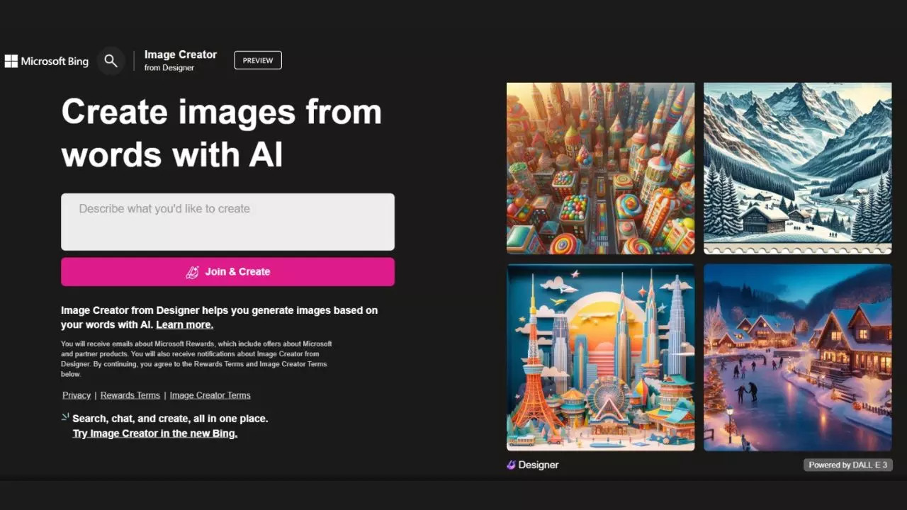The width and height of the screenshot is (907, 510).
Task: Open "Try Image Creator in the new Bing"
Action: [x=154, y=433]
